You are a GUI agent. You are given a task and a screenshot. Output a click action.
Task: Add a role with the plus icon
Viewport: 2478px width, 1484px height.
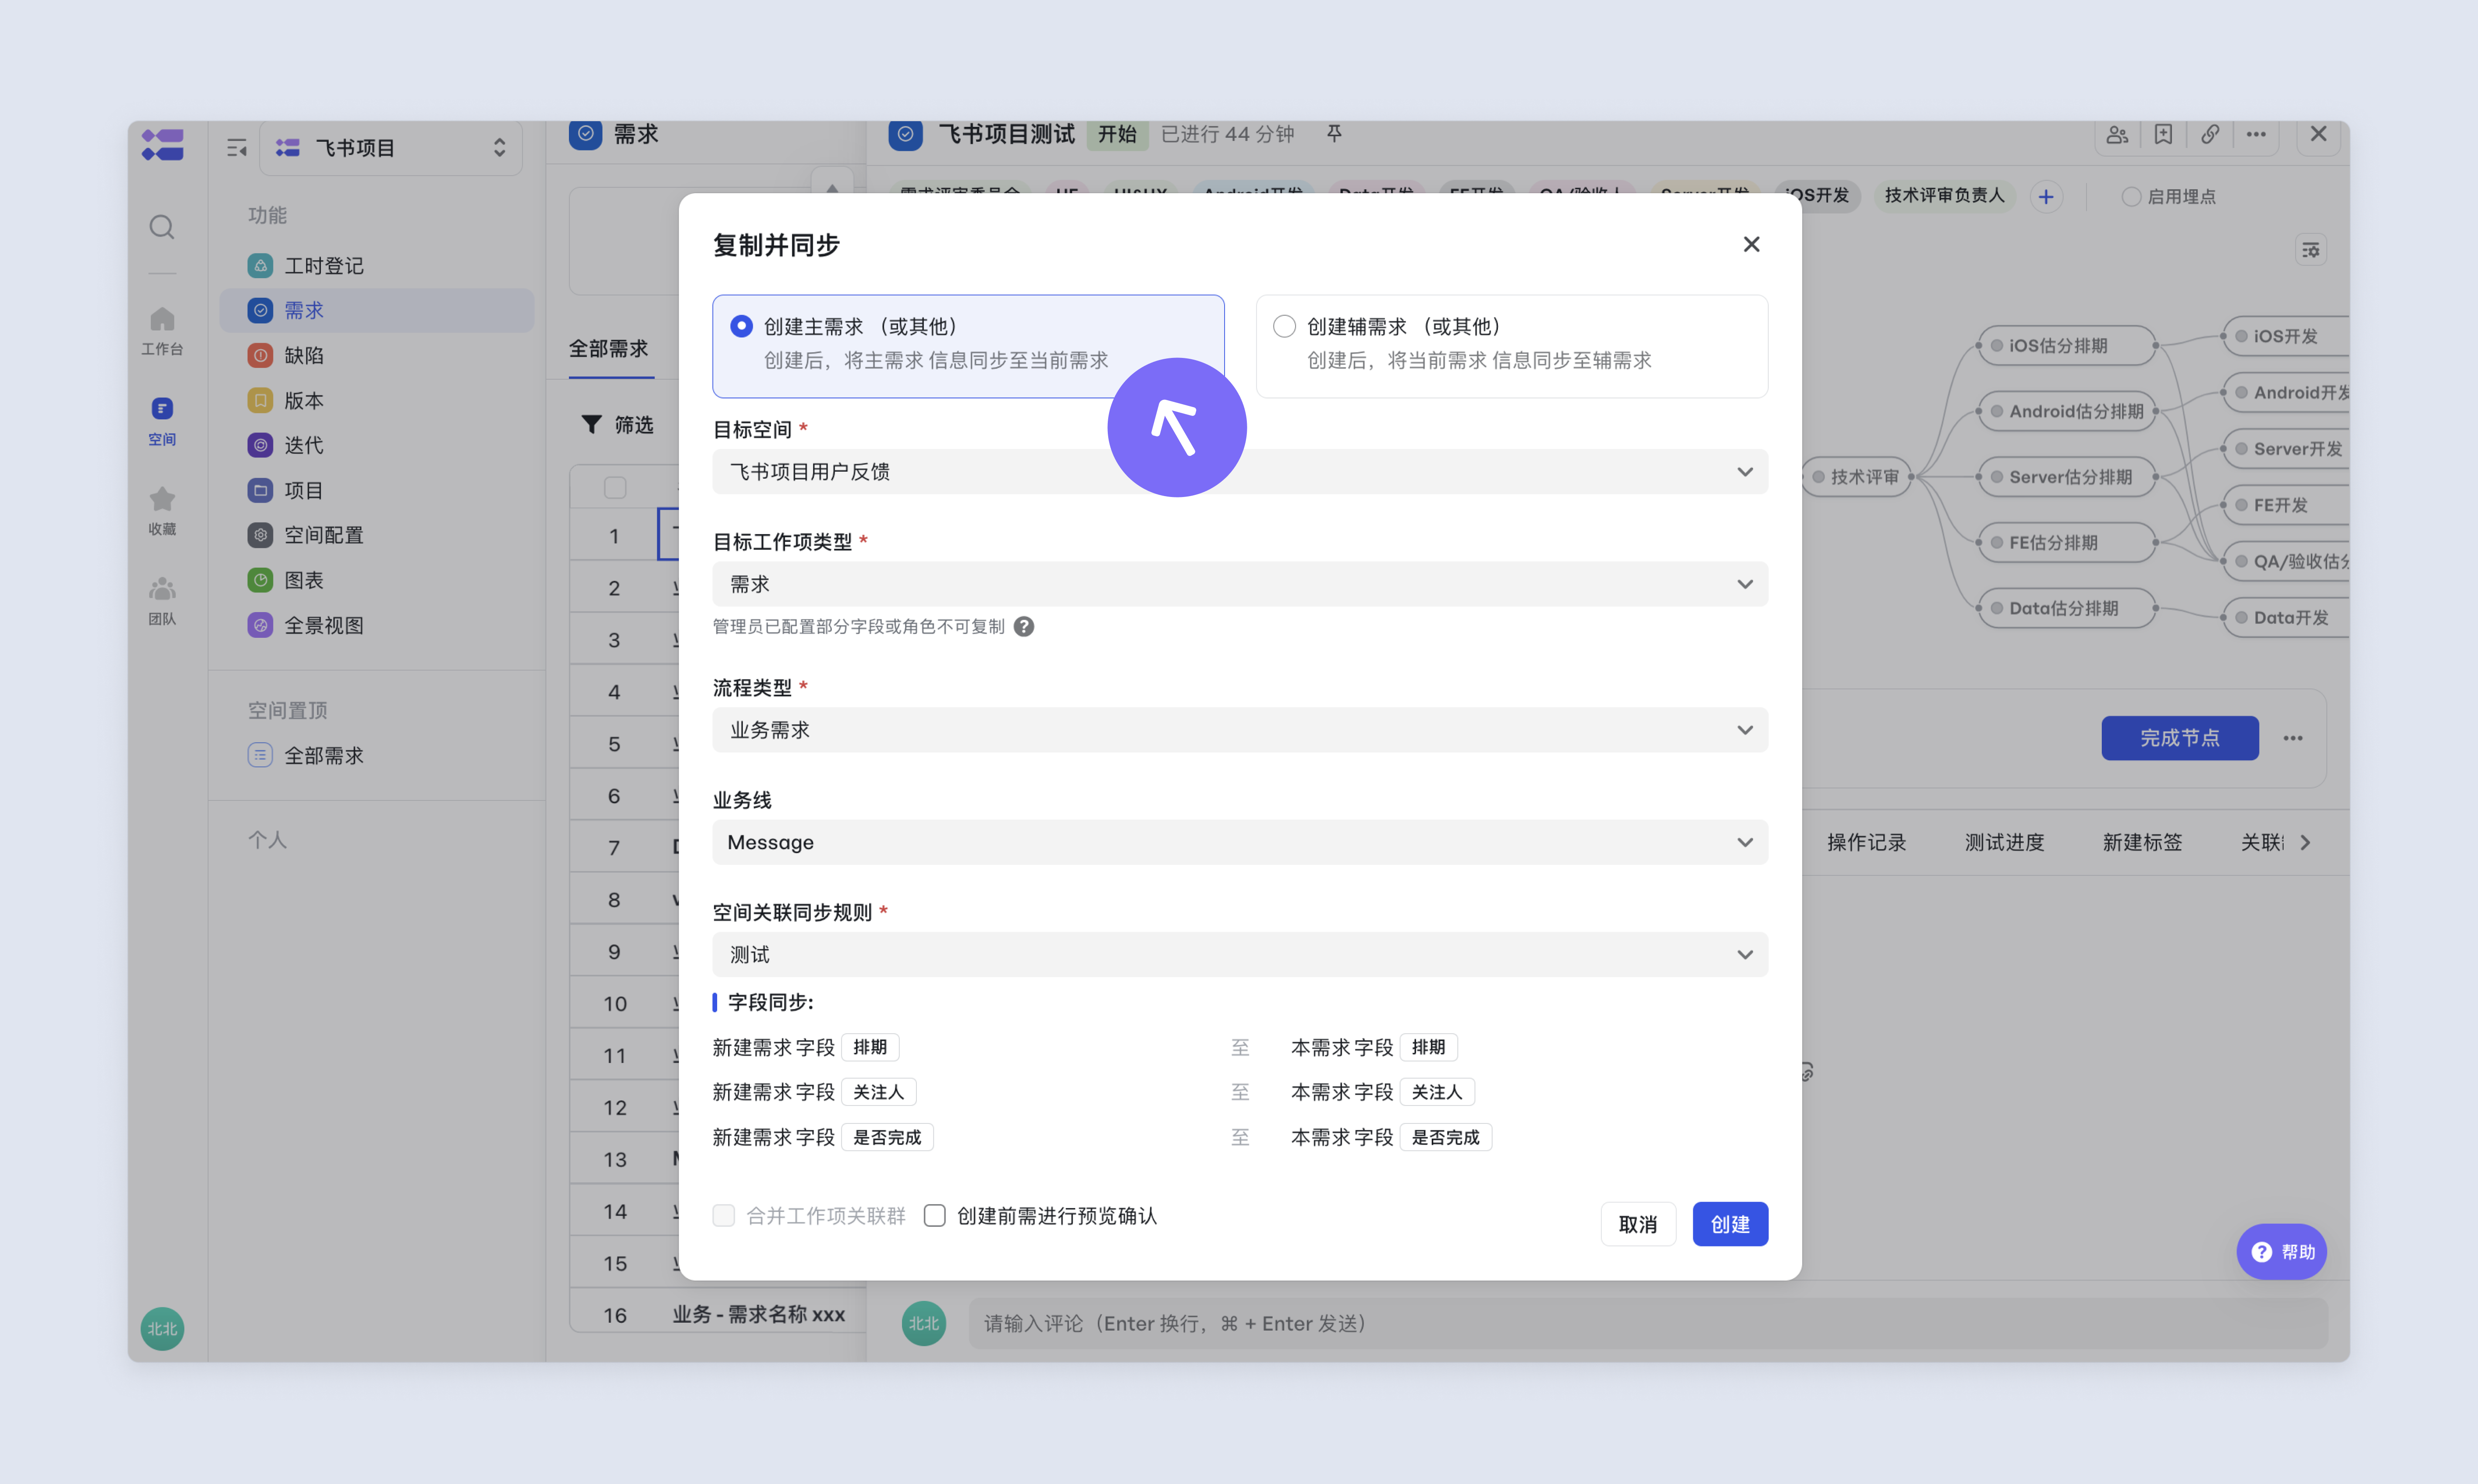pos(2046,197)
